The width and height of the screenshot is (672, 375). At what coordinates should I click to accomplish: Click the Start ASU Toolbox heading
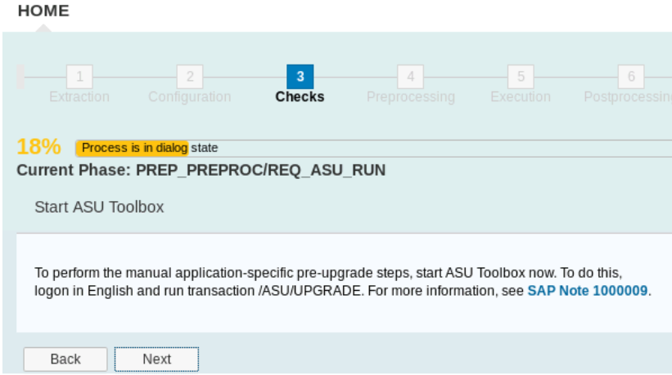tap(99, 207)
